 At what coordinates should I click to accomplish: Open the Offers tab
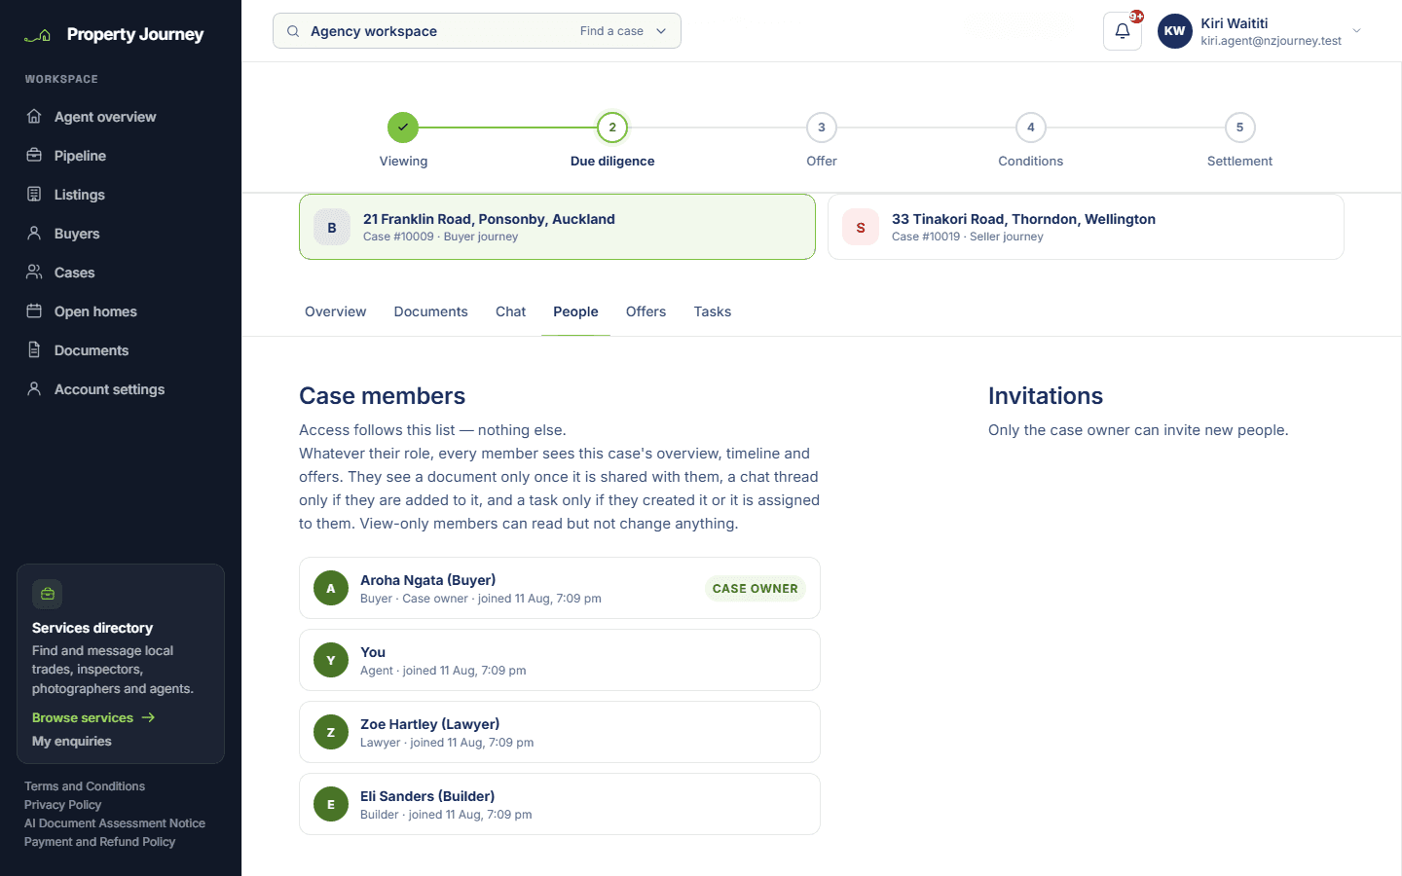(646, 311)
